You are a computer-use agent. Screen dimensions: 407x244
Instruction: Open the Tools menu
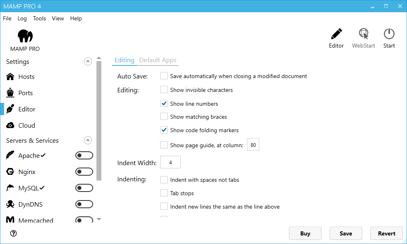tap(39, 18)
